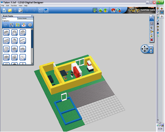The width and height of the screenshot is (165, 132).
Task: Rotate camera right arrow
Action: 147,49
